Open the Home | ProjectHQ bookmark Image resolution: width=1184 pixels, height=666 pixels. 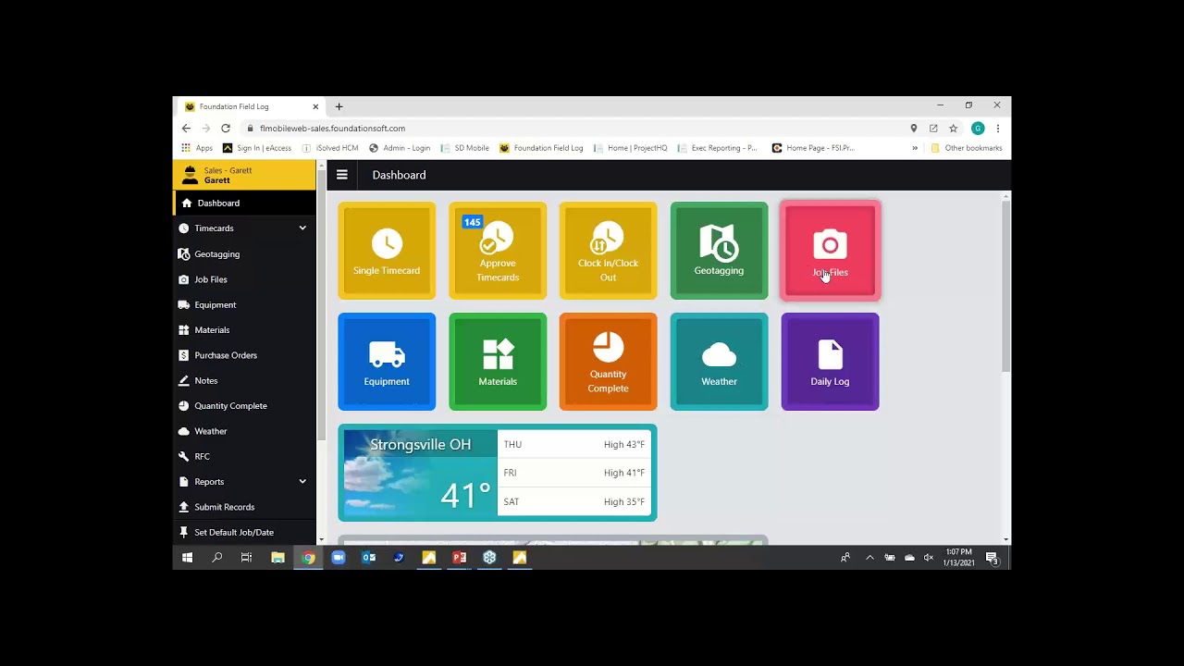click(x=631, y=148)
